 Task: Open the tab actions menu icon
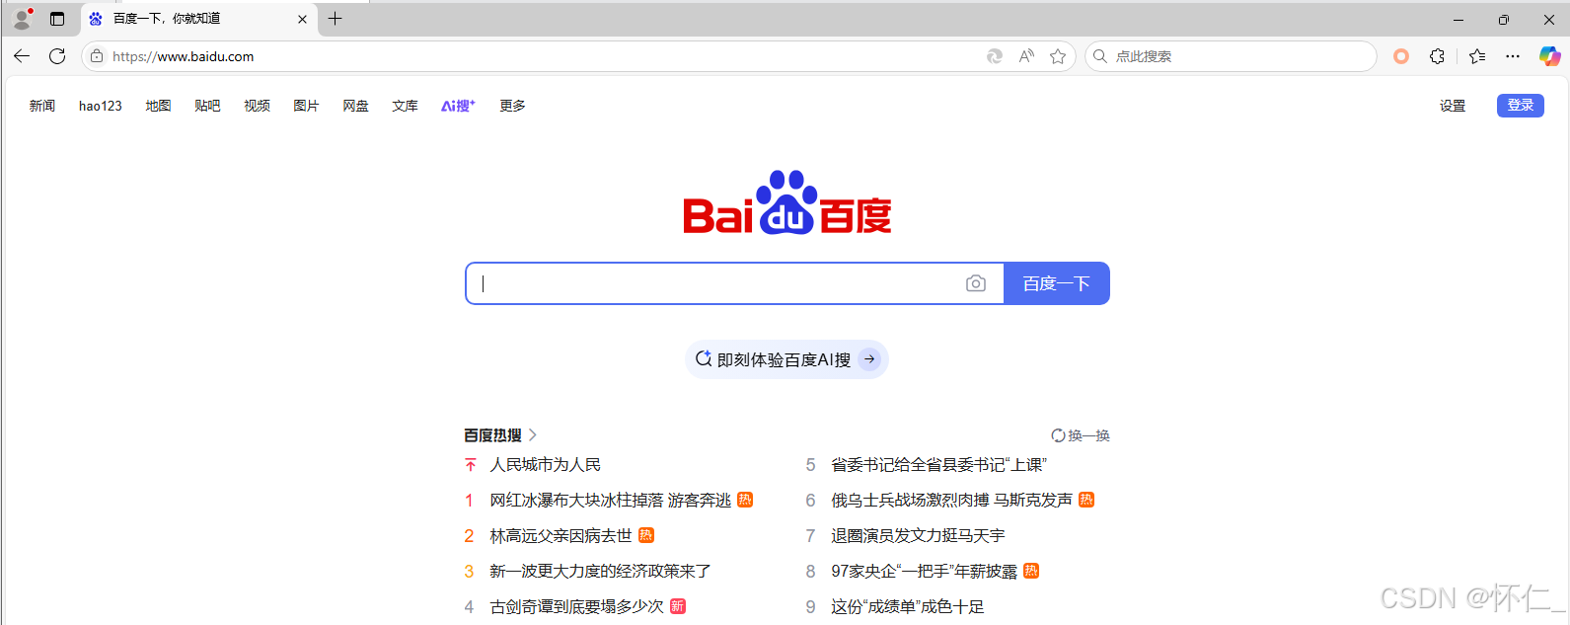(57, 19)
